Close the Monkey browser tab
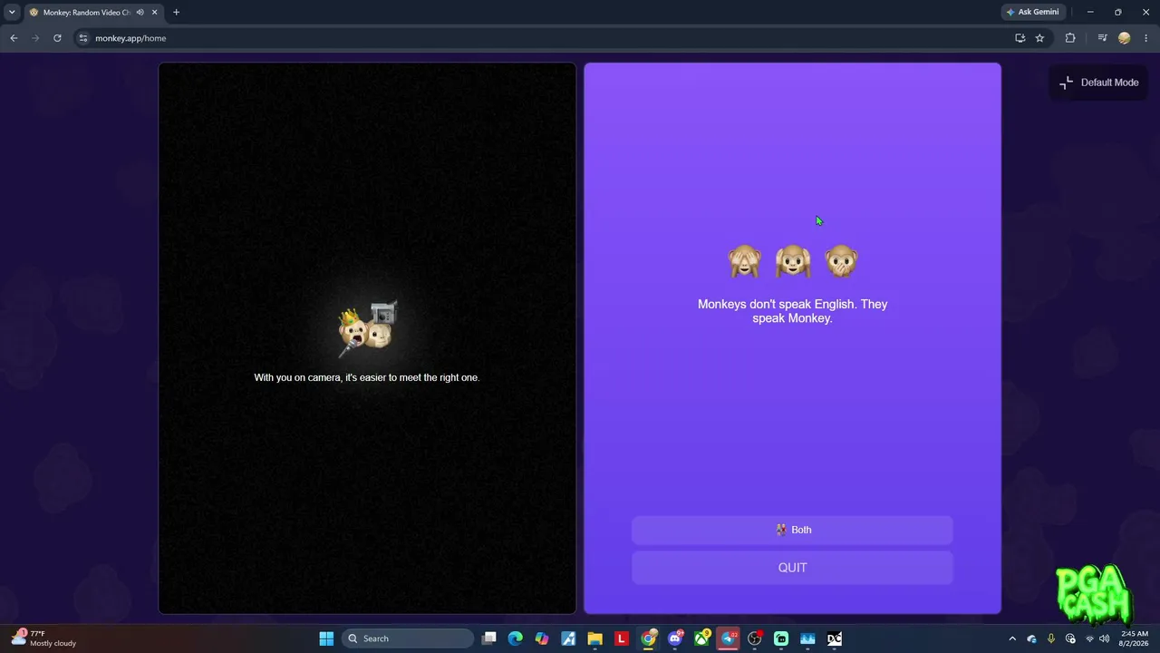Viewport: 1160px width, 653px height. [x=155, y=13]
